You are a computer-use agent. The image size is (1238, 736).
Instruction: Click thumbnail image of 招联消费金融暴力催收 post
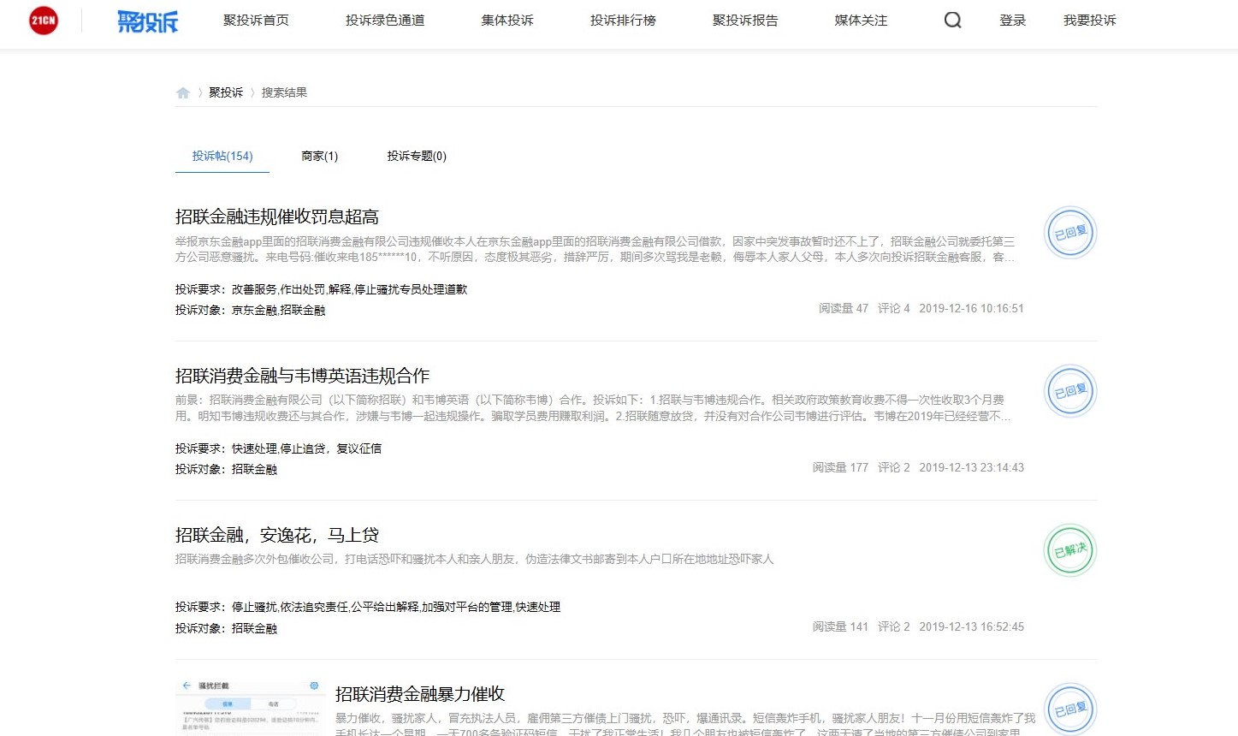(251, 707)
